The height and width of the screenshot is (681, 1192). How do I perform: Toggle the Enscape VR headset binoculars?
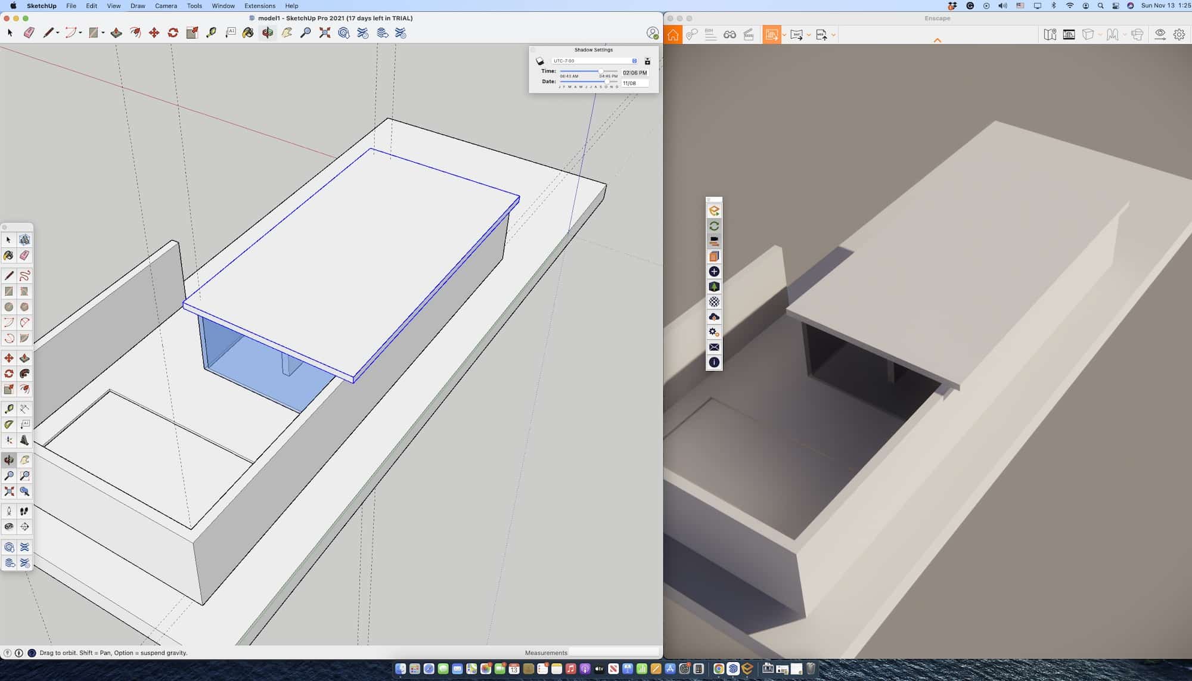coord(730,35)
